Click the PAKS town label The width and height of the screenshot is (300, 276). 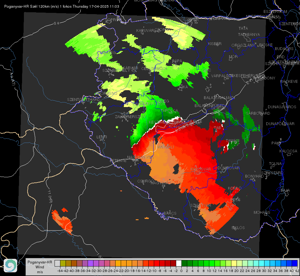pyautogui.click(x=276, y=143)
